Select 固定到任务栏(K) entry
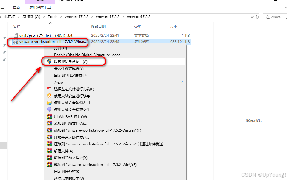This screenshot has height=180, width=287. (67, 171)
